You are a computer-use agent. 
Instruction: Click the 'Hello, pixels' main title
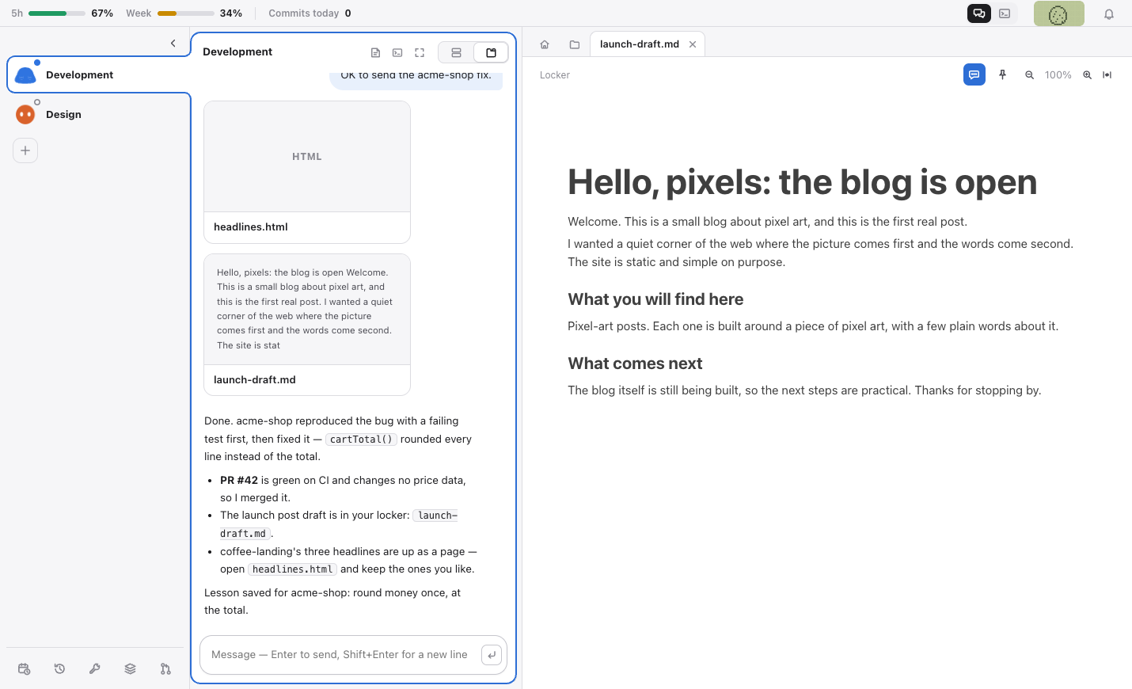(x=802, y=182)
